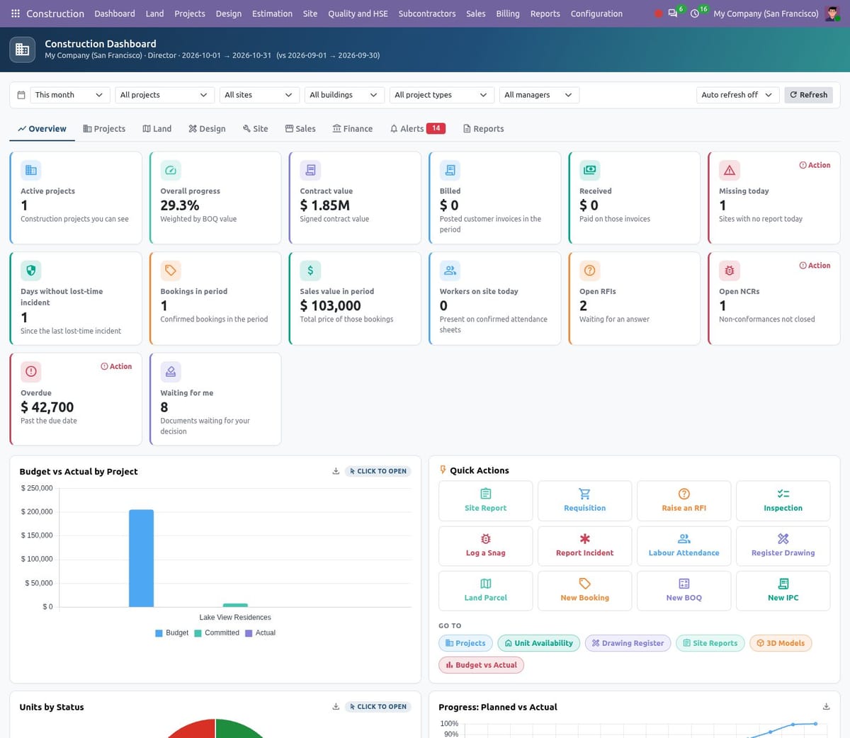The image size is (850, 738).
Task: Download the Units by Status chart
Action: click(336, 706)
